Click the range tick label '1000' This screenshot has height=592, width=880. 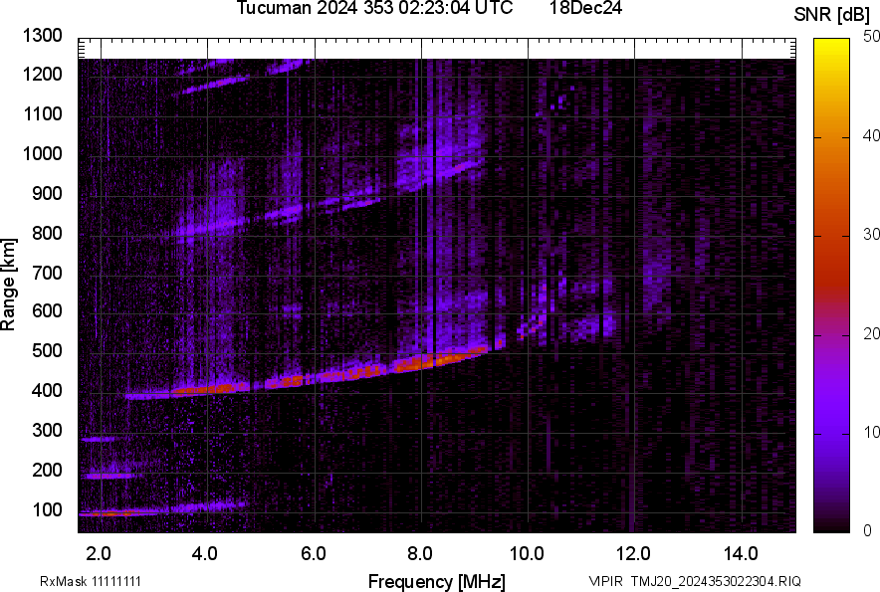click(42, 153)
